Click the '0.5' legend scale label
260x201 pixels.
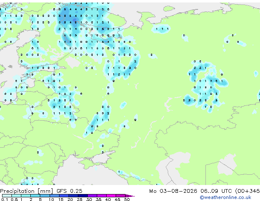tap(14, 199)
